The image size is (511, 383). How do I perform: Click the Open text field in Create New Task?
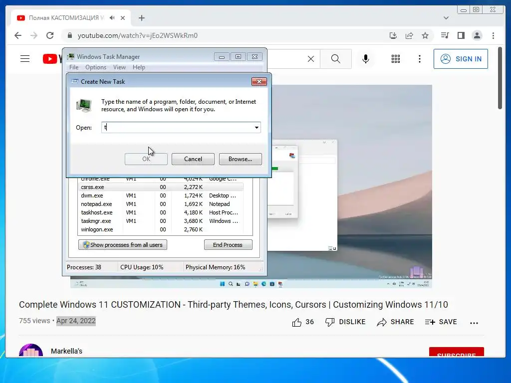click(x=178, y=127)
